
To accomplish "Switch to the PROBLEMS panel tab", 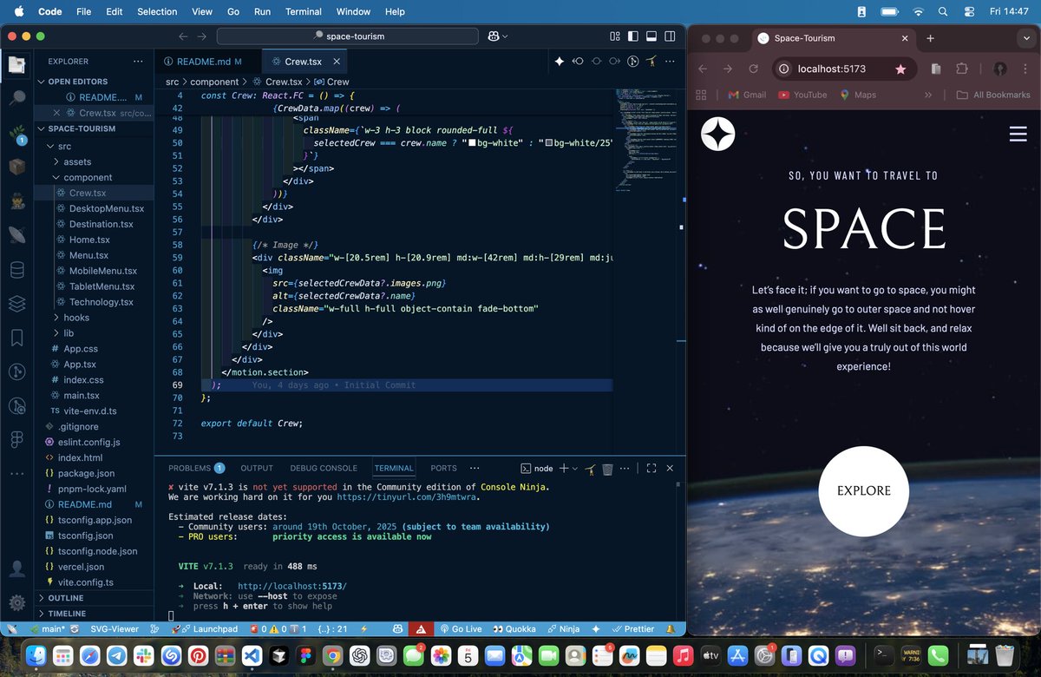I will (196, 468).
